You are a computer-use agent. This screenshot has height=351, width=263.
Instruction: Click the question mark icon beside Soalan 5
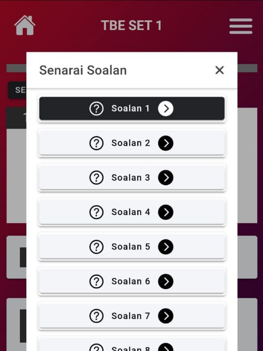pos(97,247)
